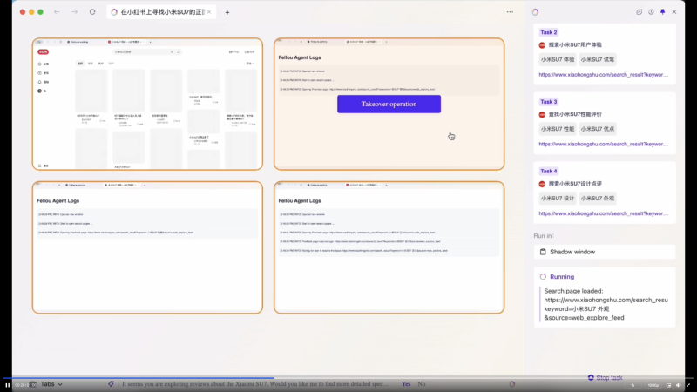The width and height of the screenshot is (697, 392).
Task: Click the 小米SU7 试驾 keyword tag
Action: (x=598, y=59)
